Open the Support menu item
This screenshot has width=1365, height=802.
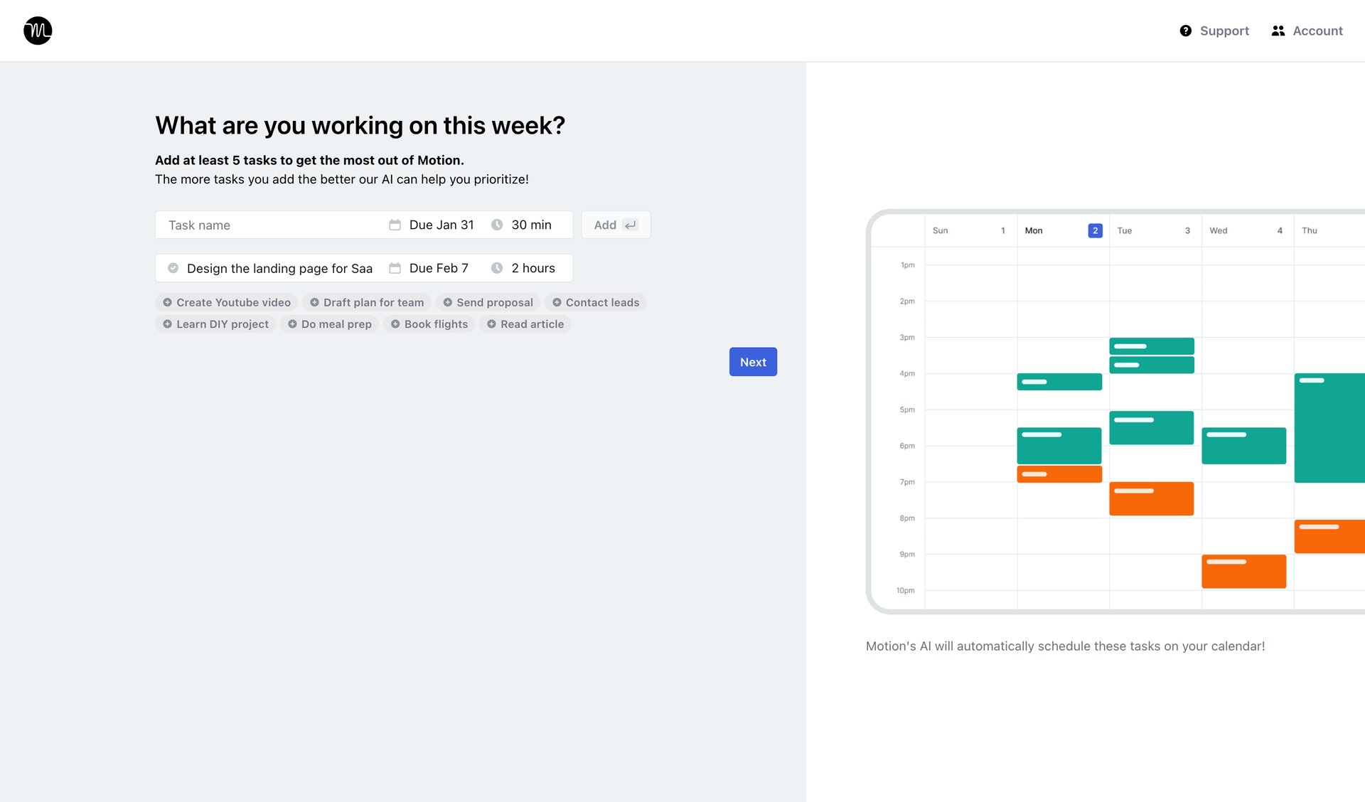(1224, 31)
